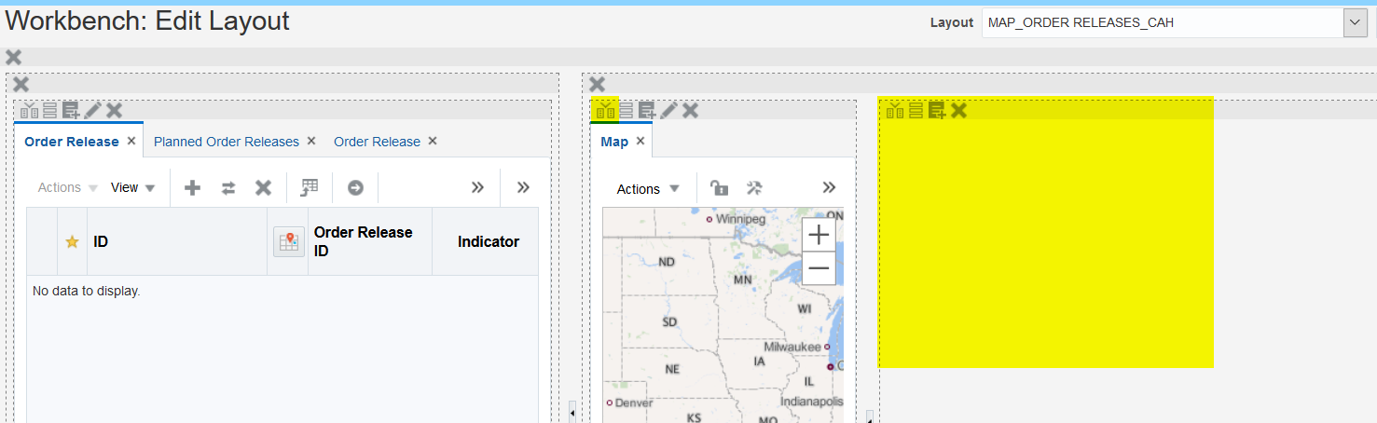Select the Map tab
Screen dimensions: 1377x423
click(x=614, y=142)
